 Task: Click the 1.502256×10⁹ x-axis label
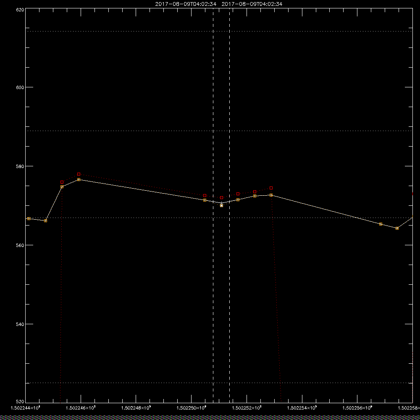(357, 408)
